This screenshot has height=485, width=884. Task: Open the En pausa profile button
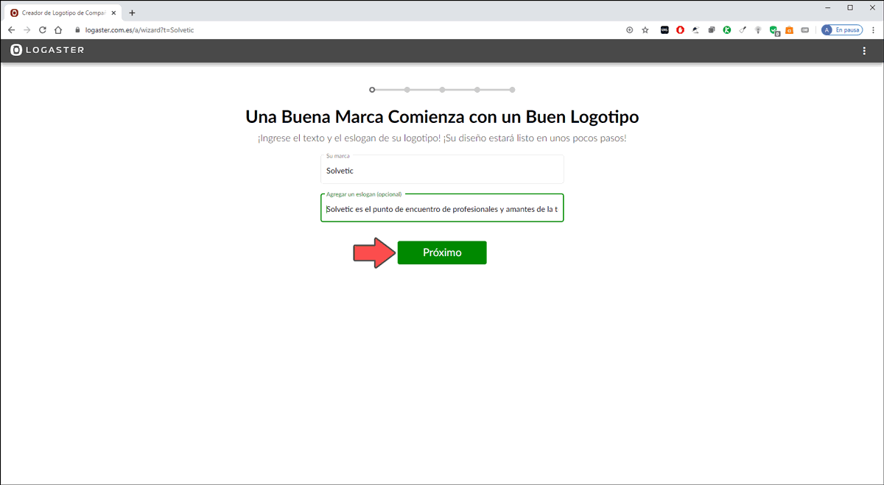(841, 30)
